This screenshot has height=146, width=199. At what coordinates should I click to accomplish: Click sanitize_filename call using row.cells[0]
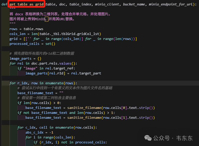coord(111,108)
